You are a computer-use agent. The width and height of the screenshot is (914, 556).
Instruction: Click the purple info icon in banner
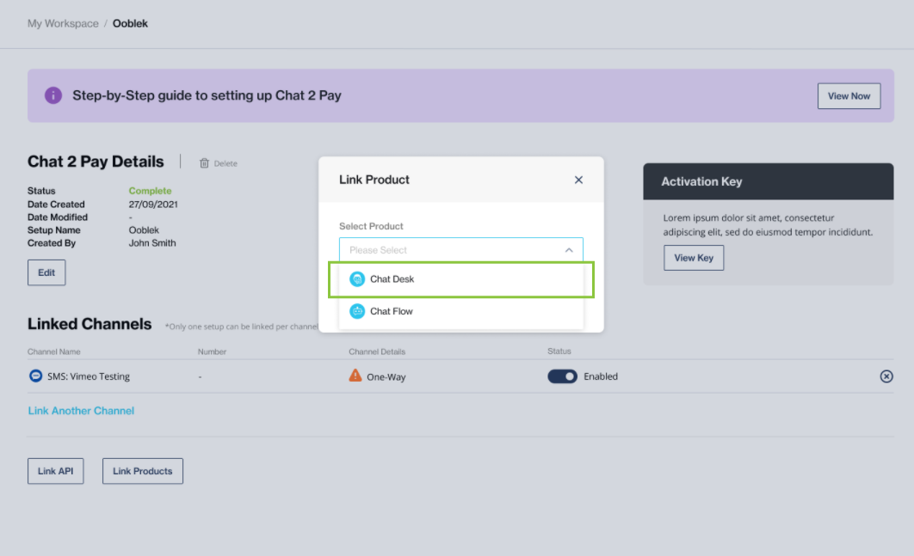pos(53,95)
